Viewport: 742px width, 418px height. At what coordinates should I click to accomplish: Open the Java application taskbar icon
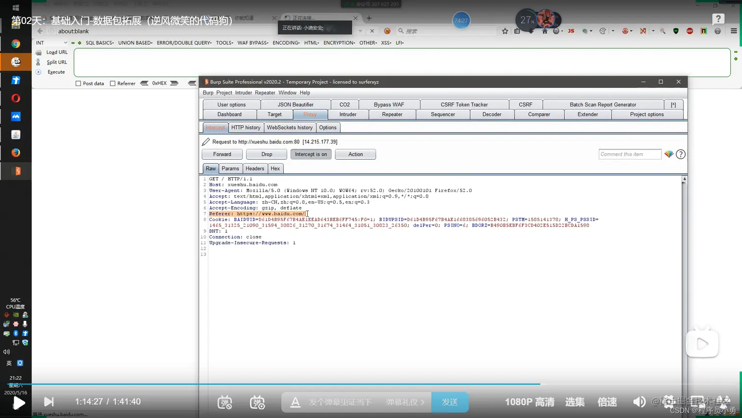(x=16, y=135)
